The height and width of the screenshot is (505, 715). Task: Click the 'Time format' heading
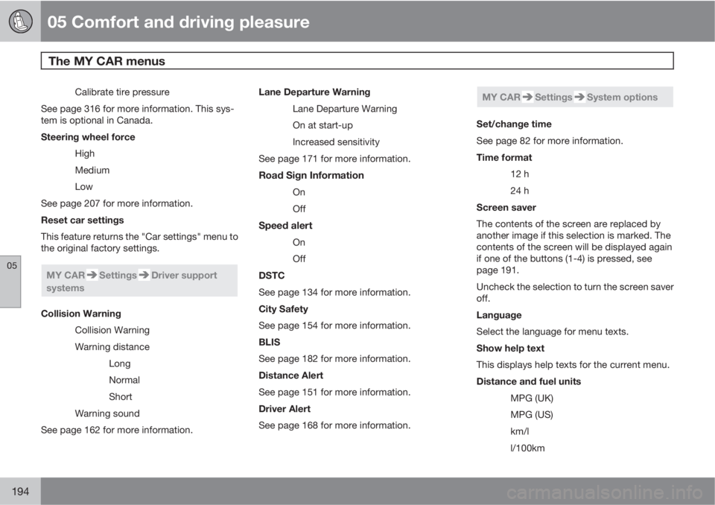click(x=504, y=157)
